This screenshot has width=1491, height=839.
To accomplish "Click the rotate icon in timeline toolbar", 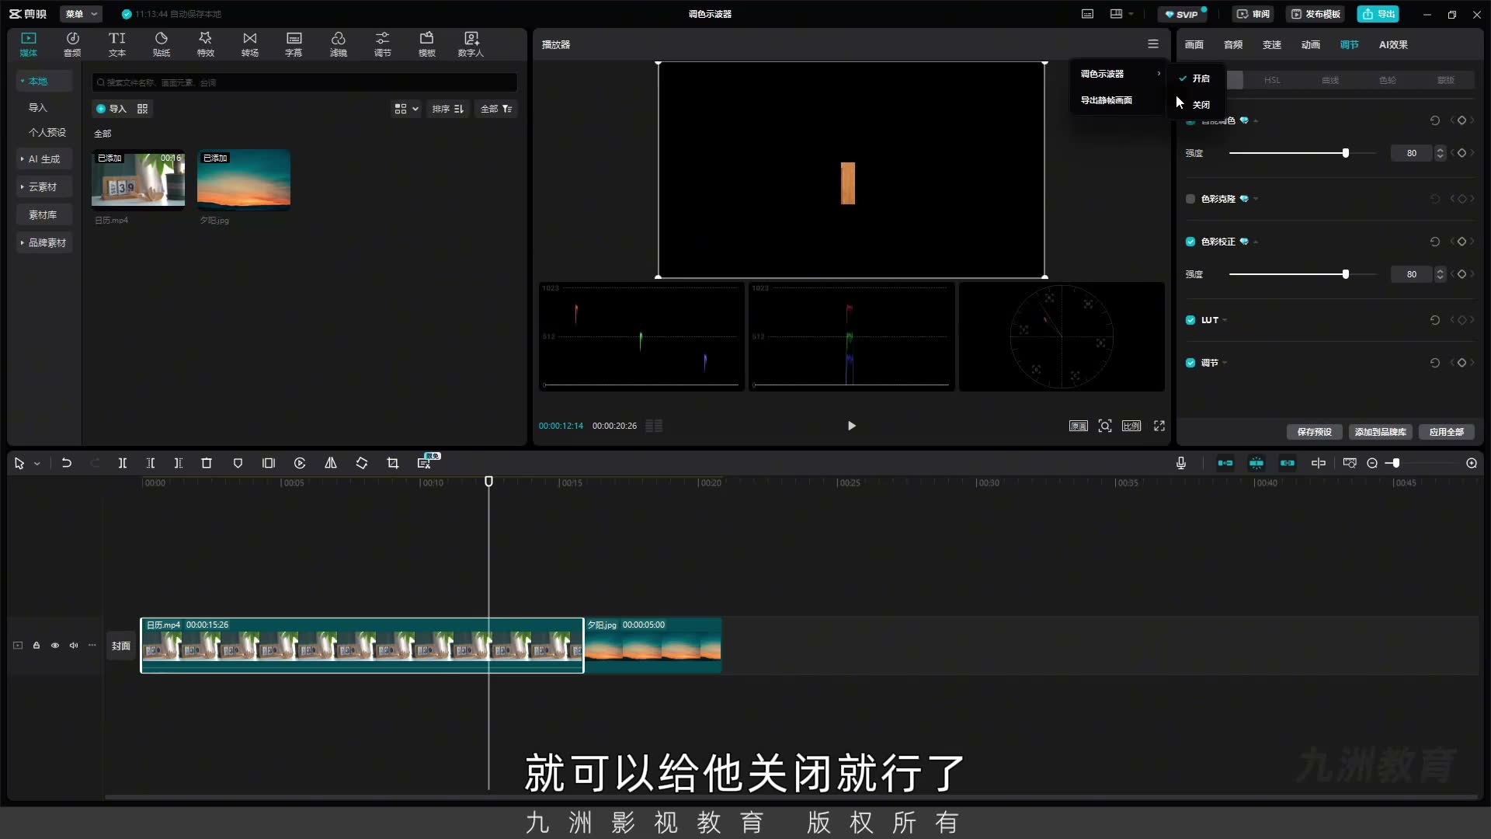I will (362, 463).
